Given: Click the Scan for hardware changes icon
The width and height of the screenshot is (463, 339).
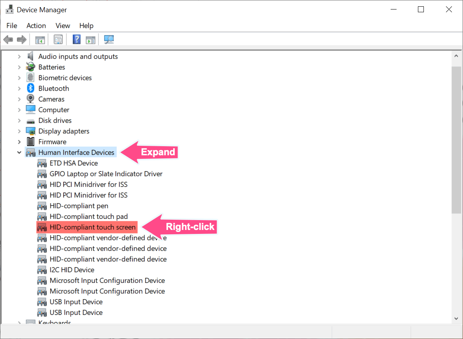Looking at the screenshot, I should pyautogui.click(x=109, y=39).
